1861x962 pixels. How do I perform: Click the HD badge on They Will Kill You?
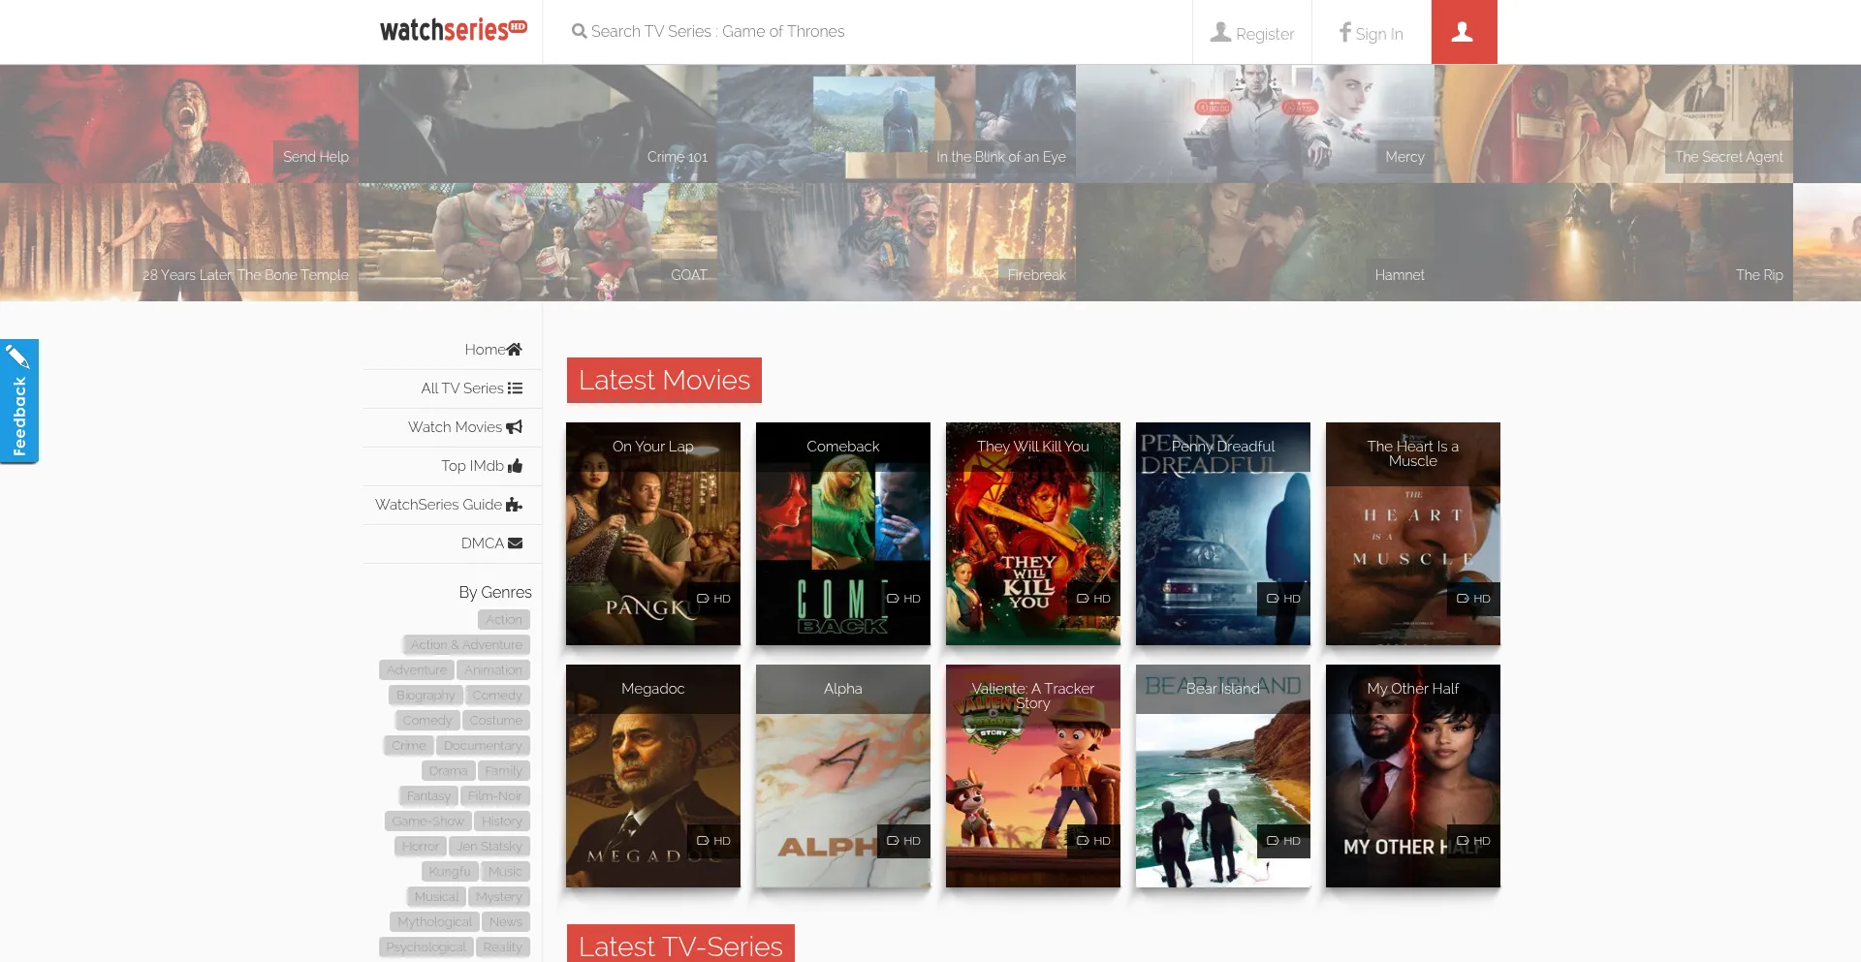click(x=1093, y=599)
